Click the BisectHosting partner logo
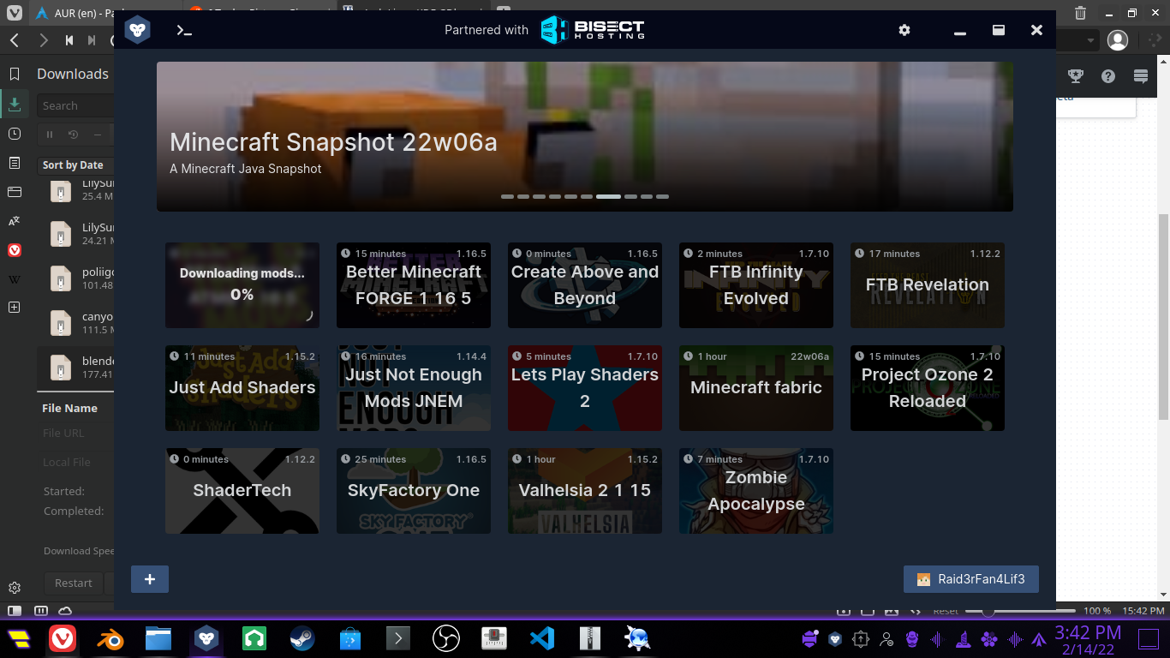The image size is (1170, 658). tap(592, 30)
